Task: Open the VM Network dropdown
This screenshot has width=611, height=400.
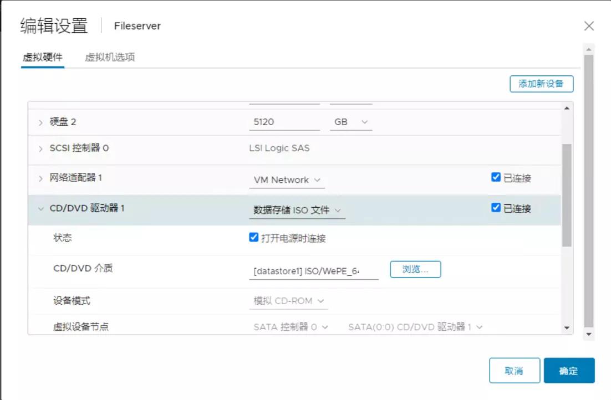Action: [x=287, y=180]
